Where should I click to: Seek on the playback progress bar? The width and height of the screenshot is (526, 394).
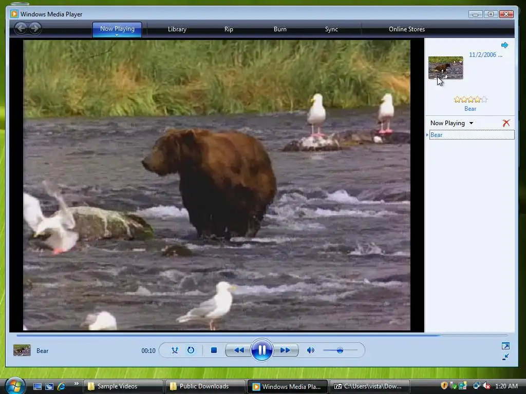coord(261,335)
